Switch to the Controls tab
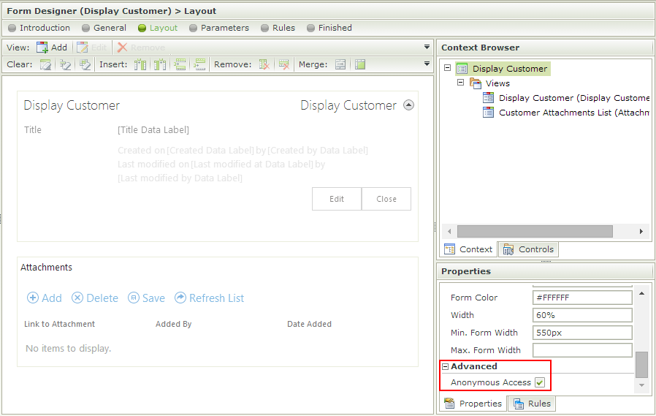 [x=528, y=249]
